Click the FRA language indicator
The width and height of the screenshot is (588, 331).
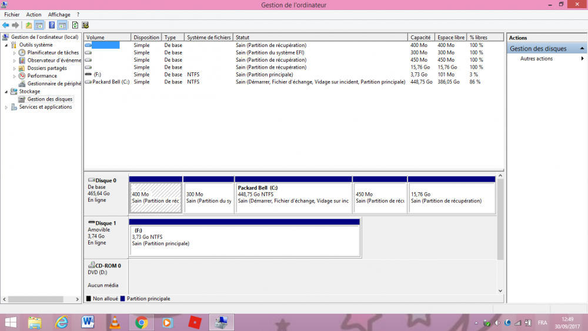click(x=542, y=323)
